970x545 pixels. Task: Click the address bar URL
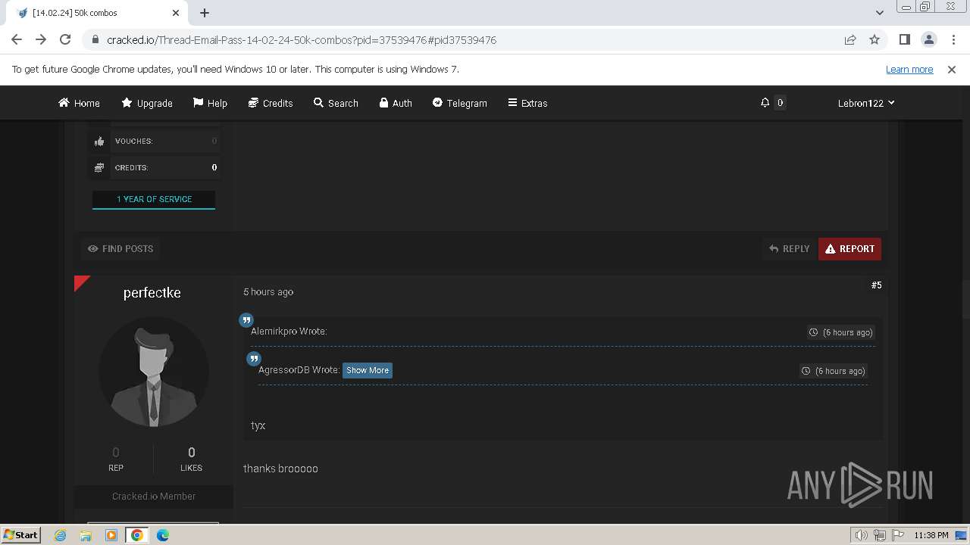[x=302, y=40]
